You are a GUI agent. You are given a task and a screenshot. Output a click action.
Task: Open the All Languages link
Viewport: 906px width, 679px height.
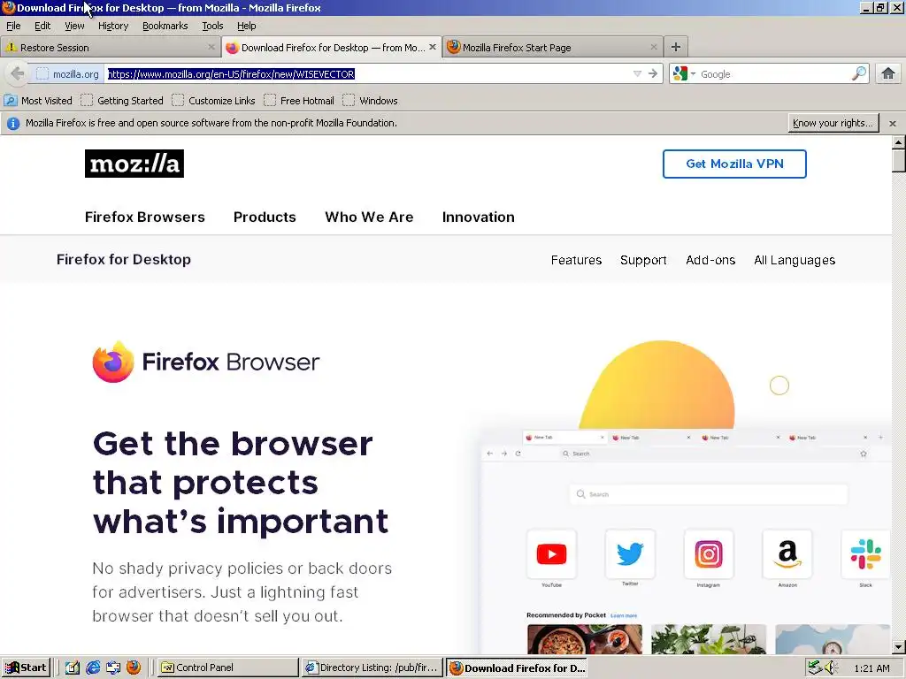[795, 261]
